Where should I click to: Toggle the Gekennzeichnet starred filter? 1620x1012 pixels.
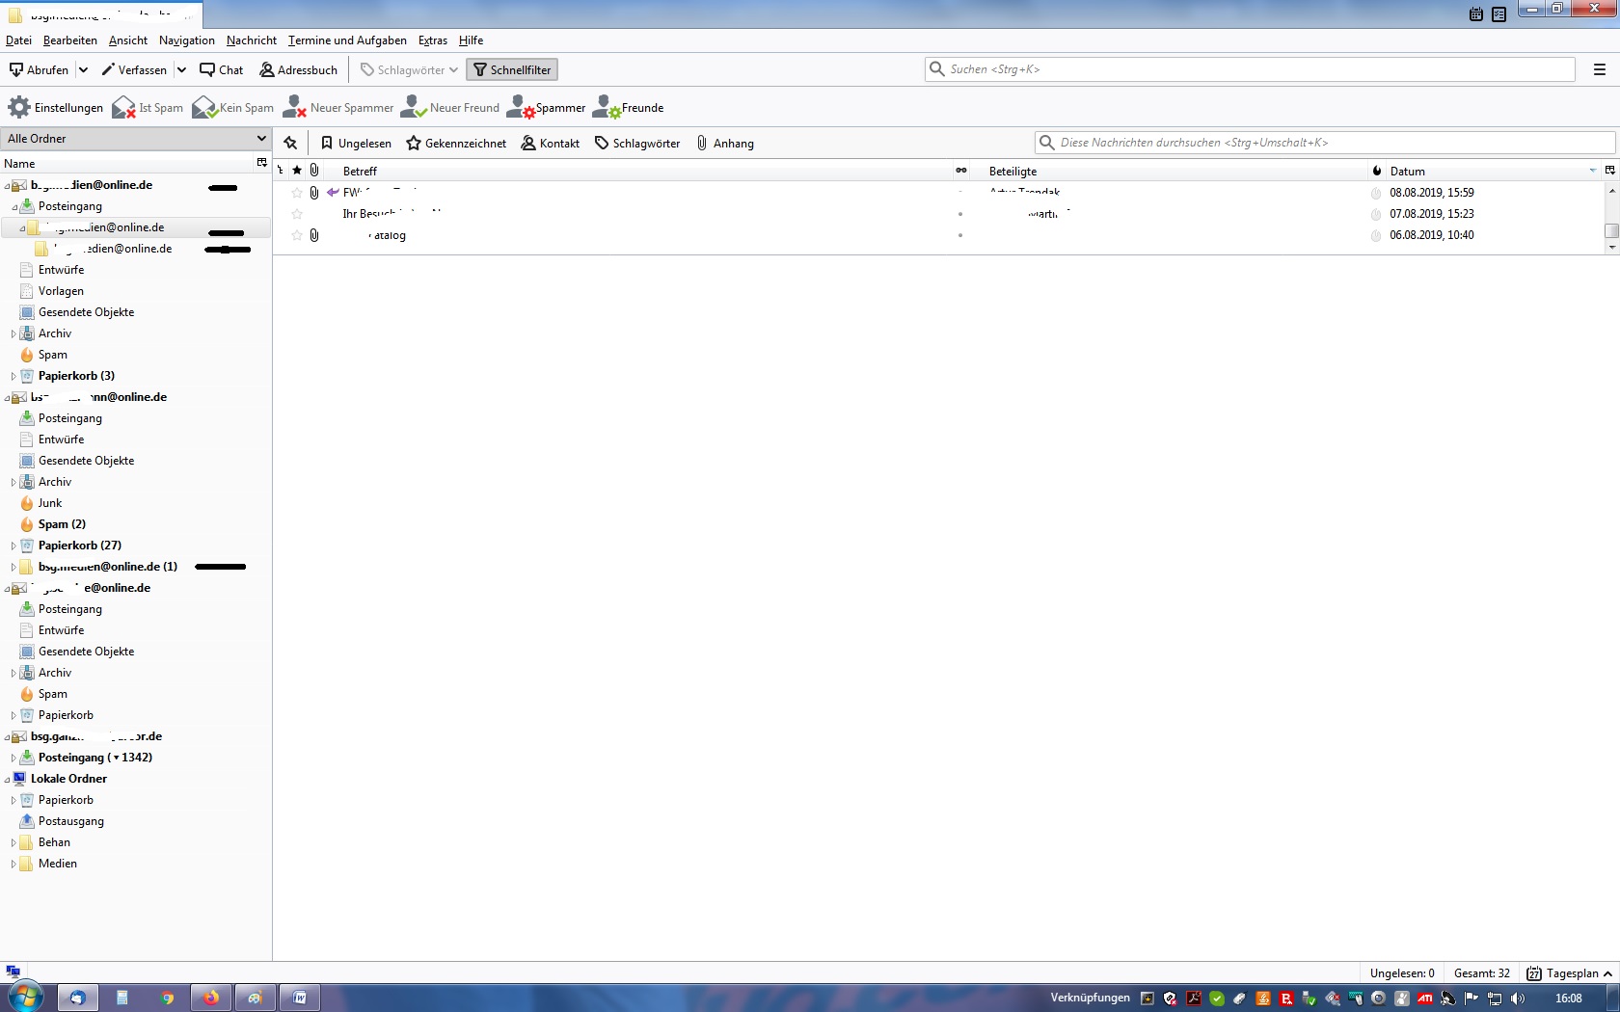coord(456,143)
